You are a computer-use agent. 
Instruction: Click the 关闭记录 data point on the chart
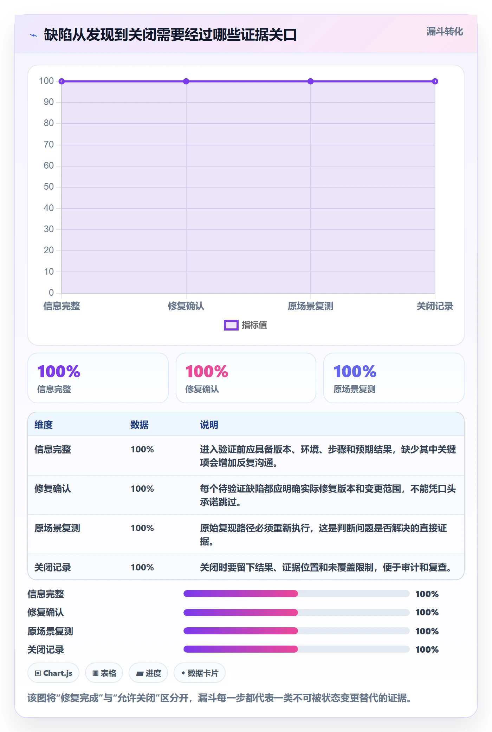(435, 81)
